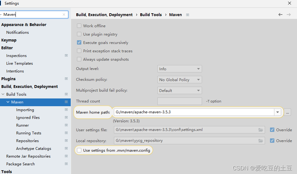This screenshot has height=174, width=297.
Task: Browse for Maven home path with ... button
Action: pyautogui.click(x=287, y=112)
